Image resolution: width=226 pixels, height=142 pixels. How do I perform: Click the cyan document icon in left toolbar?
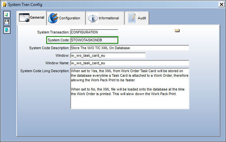pyautogui.click(x=7, y=30)
